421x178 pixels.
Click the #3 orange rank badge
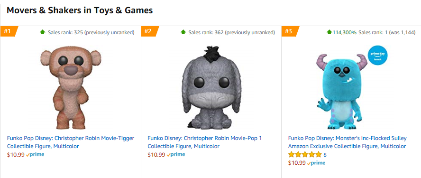[x=290, y=31]
